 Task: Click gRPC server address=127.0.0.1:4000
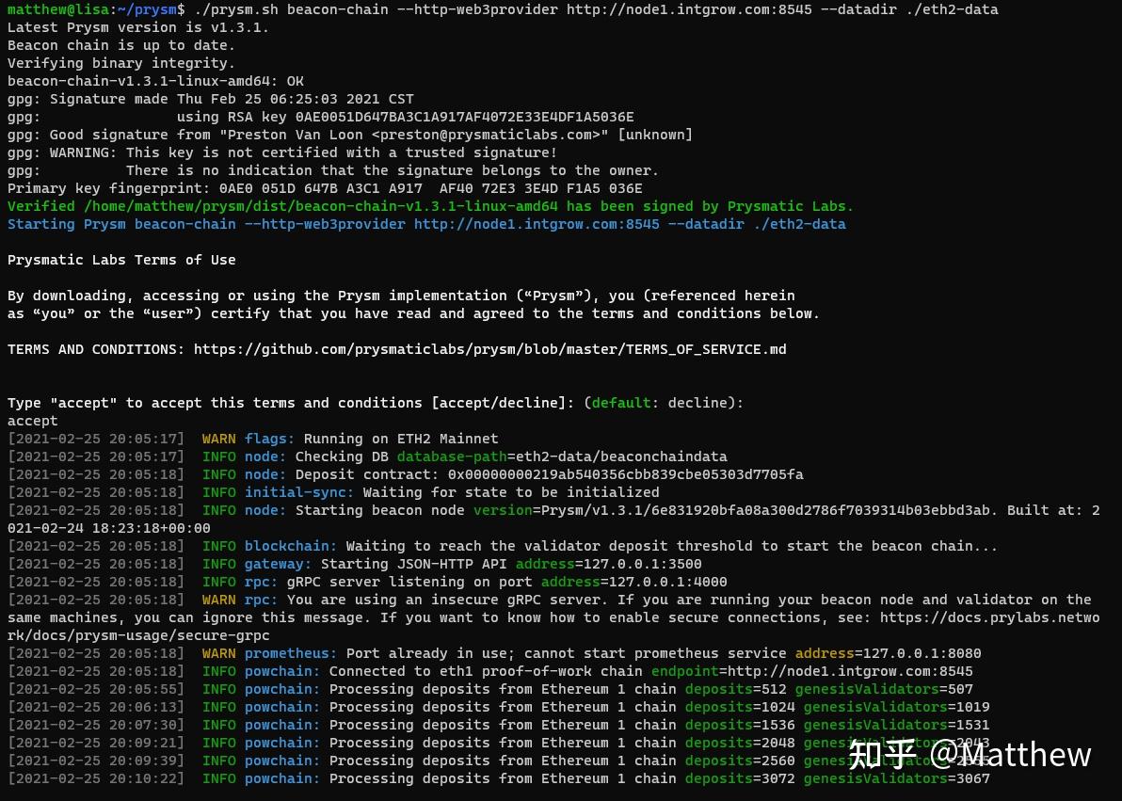tap(634, 582)
